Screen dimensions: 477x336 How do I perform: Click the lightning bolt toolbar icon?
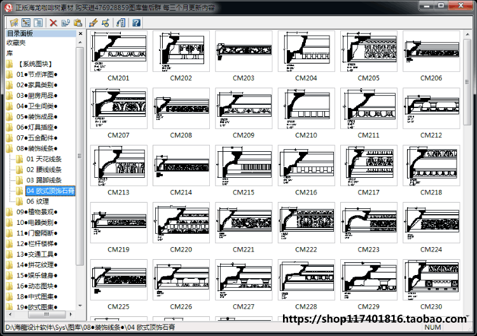(93, 23)
